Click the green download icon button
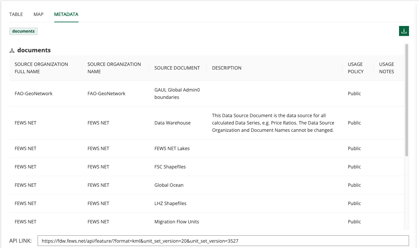 404,31
